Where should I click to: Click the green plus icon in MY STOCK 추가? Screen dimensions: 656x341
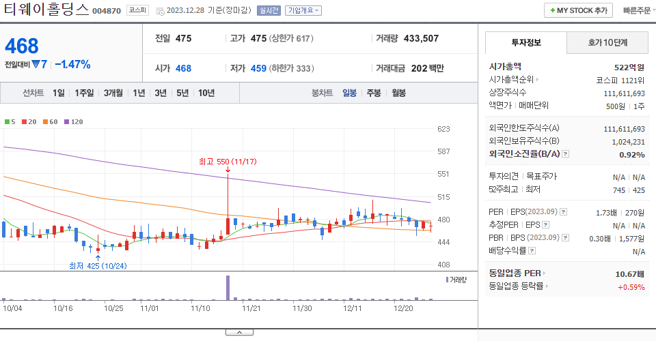(553, 10)
